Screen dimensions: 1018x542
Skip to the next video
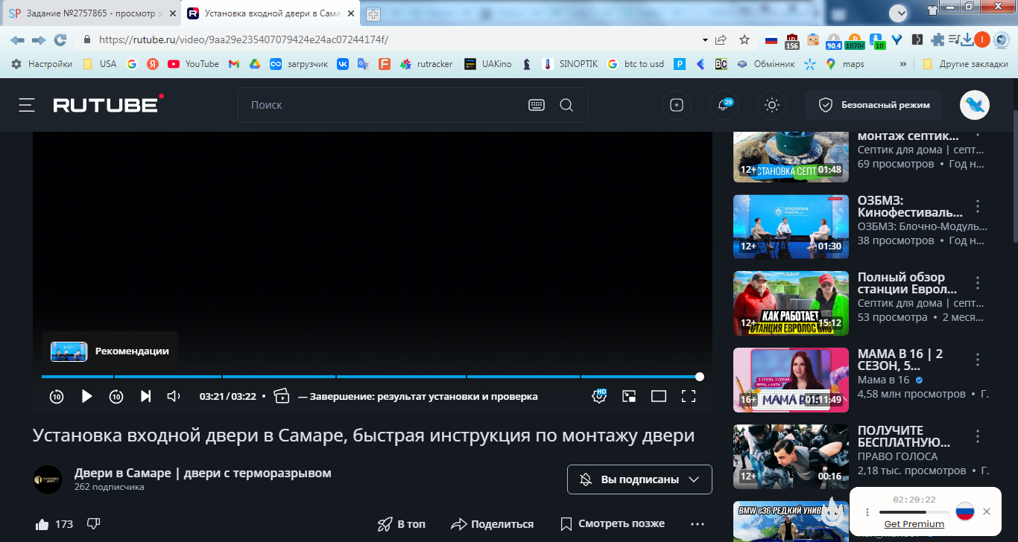(146, 396)
